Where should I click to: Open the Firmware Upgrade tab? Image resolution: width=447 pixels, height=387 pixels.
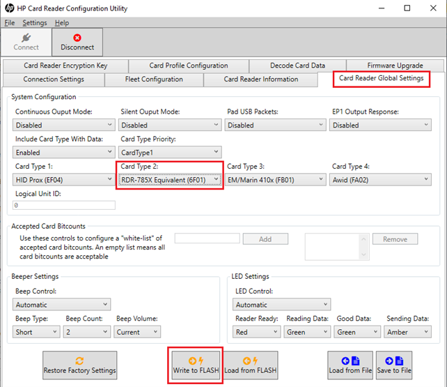pos(395,66)
